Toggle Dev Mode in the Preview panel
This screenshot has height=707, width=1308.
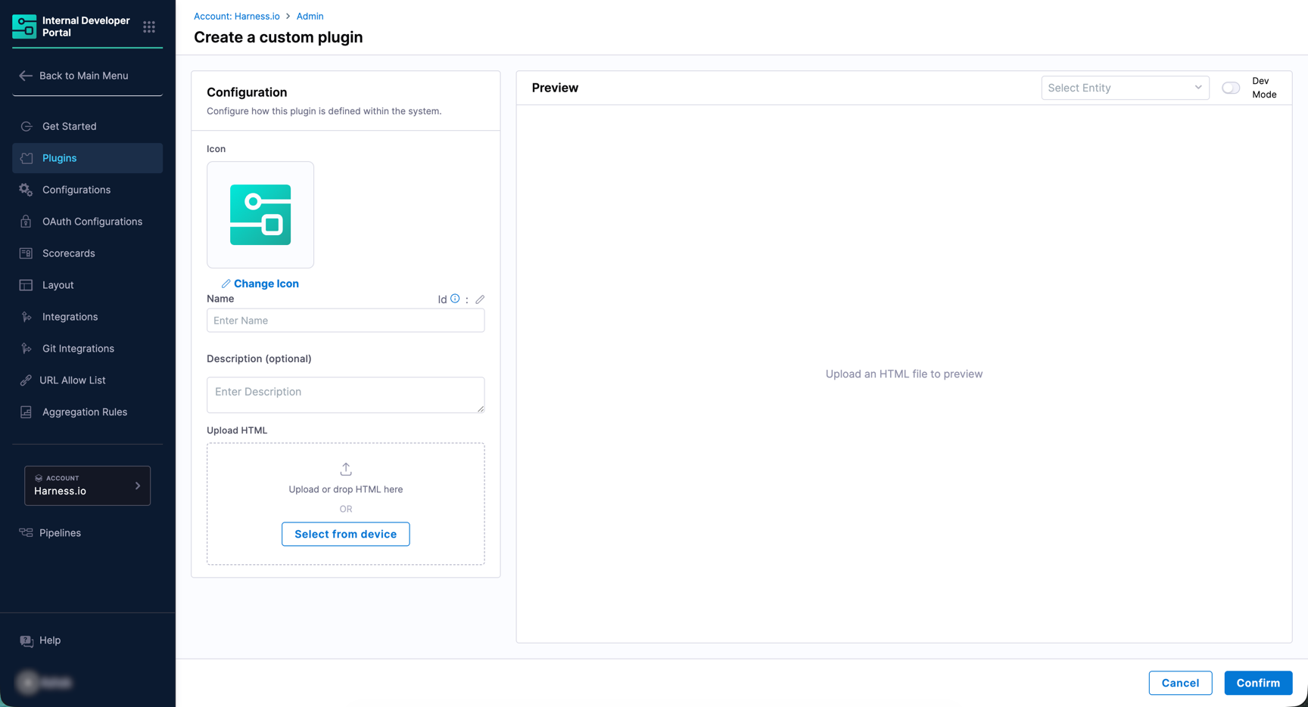(x=1230, y=88)
